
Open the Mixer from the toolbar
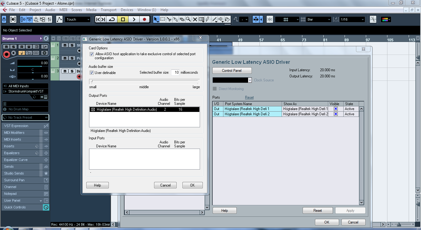coord(50,19)
